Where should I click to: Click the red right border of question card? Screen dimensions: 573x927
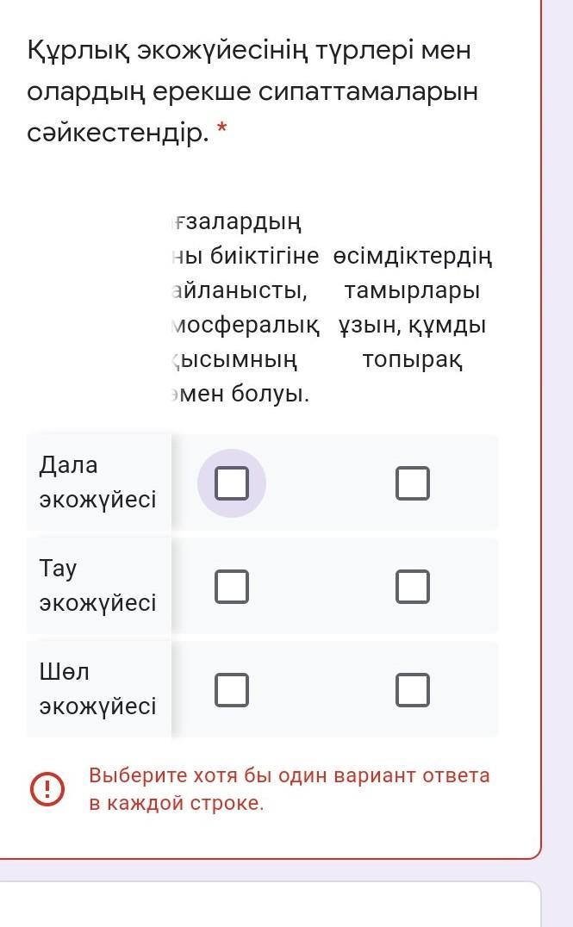point(541,431)
